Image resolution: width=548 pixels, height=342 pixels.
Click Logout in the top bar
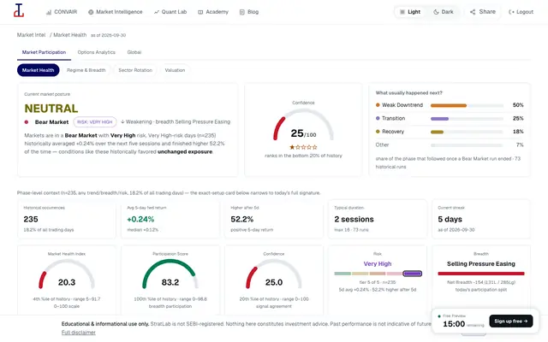[x=521, y=12]
